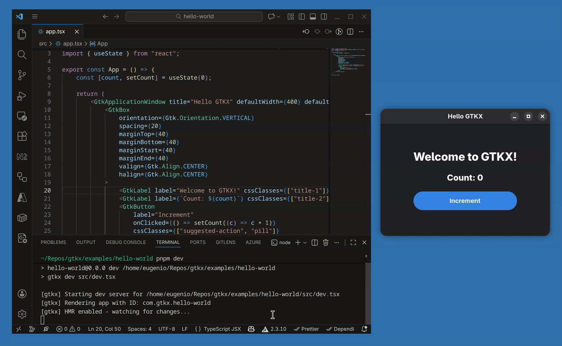Click the LF end-of-line indicator
Screen dimensions: 562x346
pos(185,329)
